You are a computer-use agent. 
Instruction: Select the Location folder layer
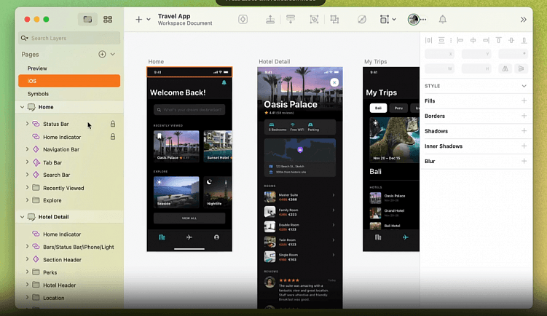(x=69, y=298)
